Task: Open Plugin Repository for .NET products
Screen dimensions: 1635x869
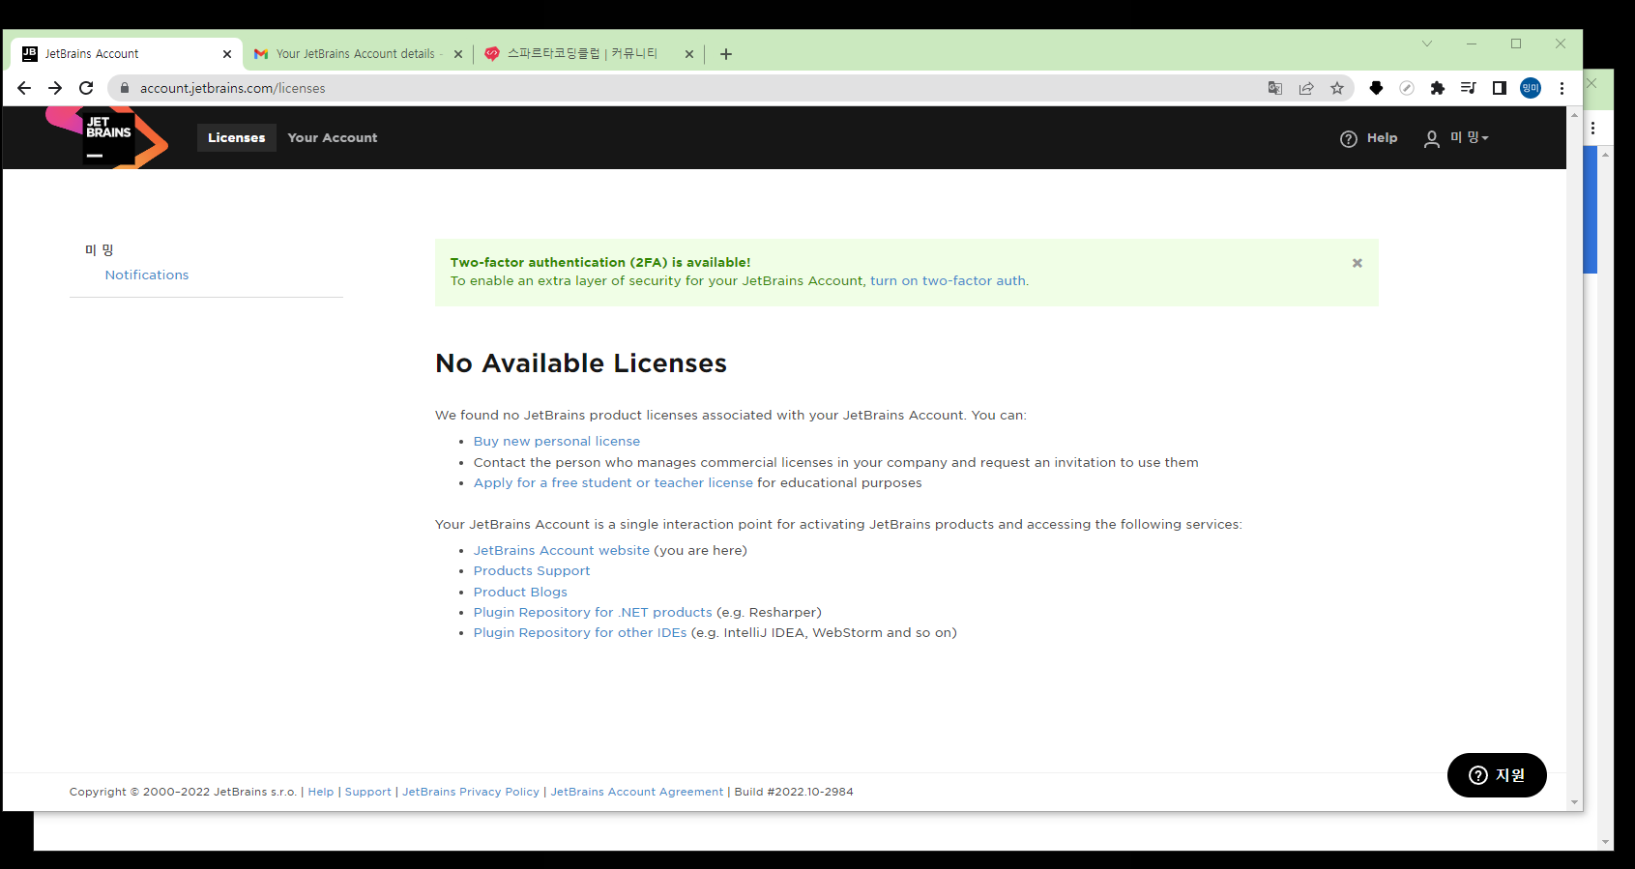Action: pyautogui.click(x=593, y=612)
